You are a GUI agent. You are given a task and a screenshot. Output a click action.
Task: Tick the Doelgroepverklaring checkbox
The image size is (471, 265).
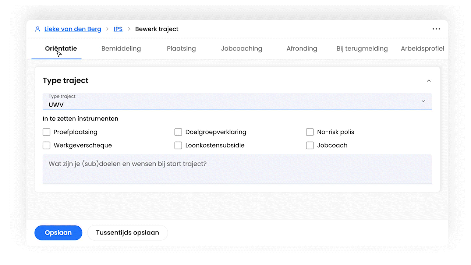pyautogui.click(x=178, y=132)
